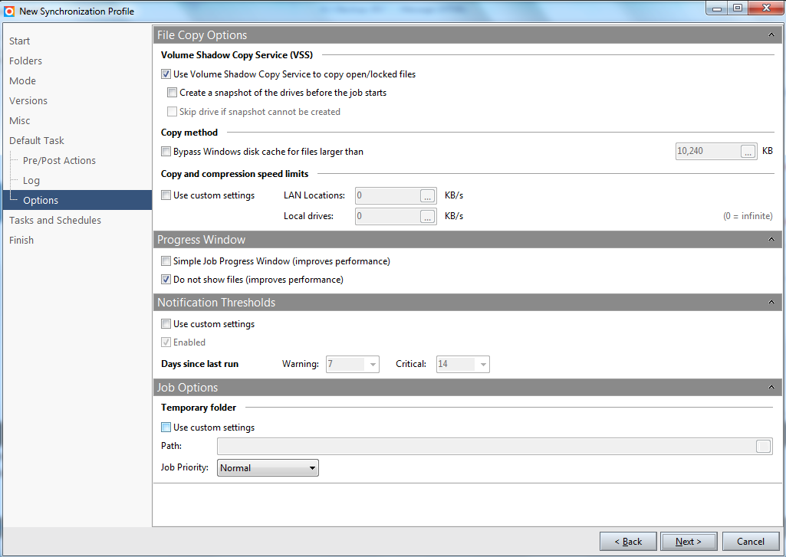The width and height of the screenshot is (786, 557).
Task: Open the ellipsis editor for the Local drives speed
Action: point(427,216)
